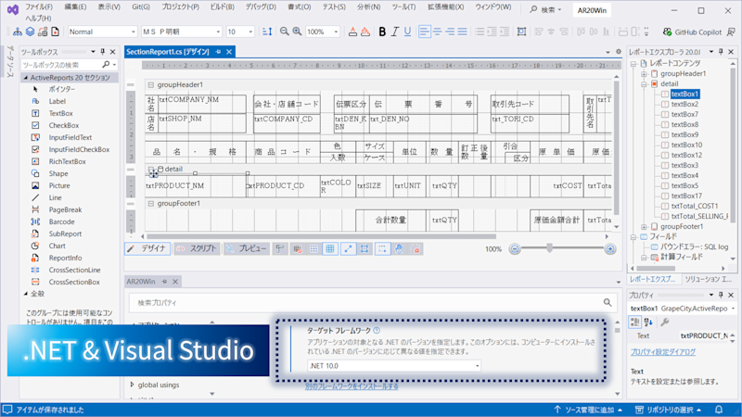
Task: Open the target framework .NET 10.0 dropdown
Action: 393,365
